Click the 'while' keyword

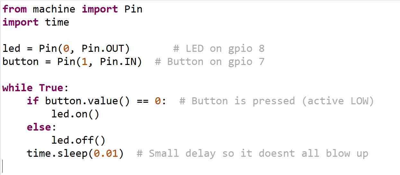click(x=17, y=88)
